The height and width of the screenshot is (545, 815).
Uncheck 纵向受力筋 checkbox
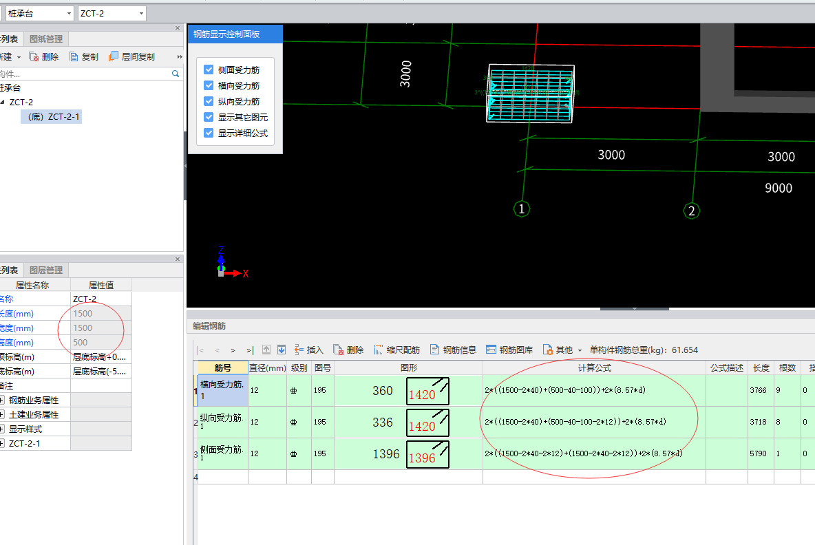pos(209,101)
